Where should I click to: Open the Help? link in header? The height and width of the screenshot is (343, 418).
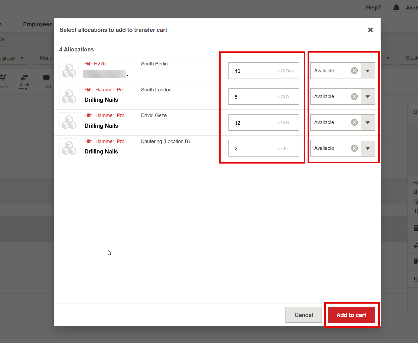pos(374,8)
